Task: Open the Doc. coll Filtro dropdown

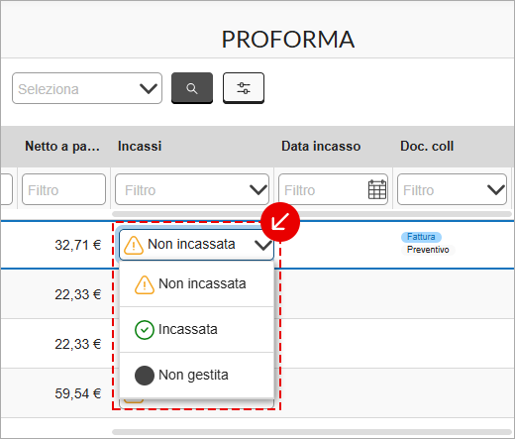Action: 452,189
